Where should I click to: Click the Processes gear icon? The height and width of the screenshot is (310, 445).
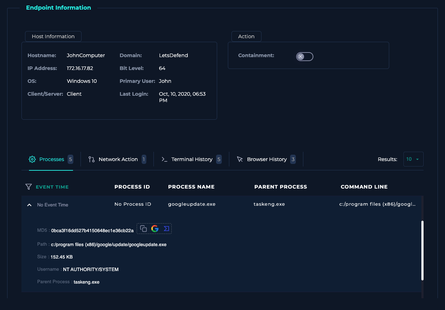[x=32, y=159]
